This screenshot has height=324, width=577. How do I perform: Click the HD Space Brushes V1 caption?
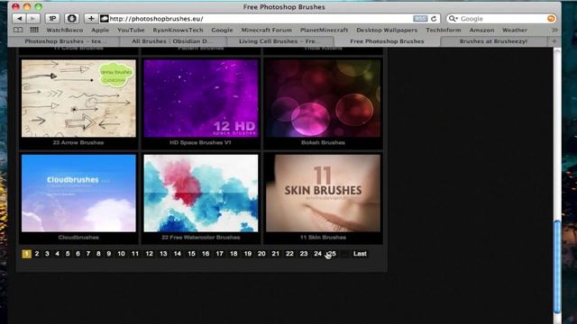(x=200, y=142)
